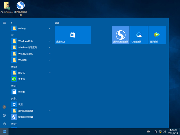
Task: Click the 拼音S section header
Action: coord(14,99)
